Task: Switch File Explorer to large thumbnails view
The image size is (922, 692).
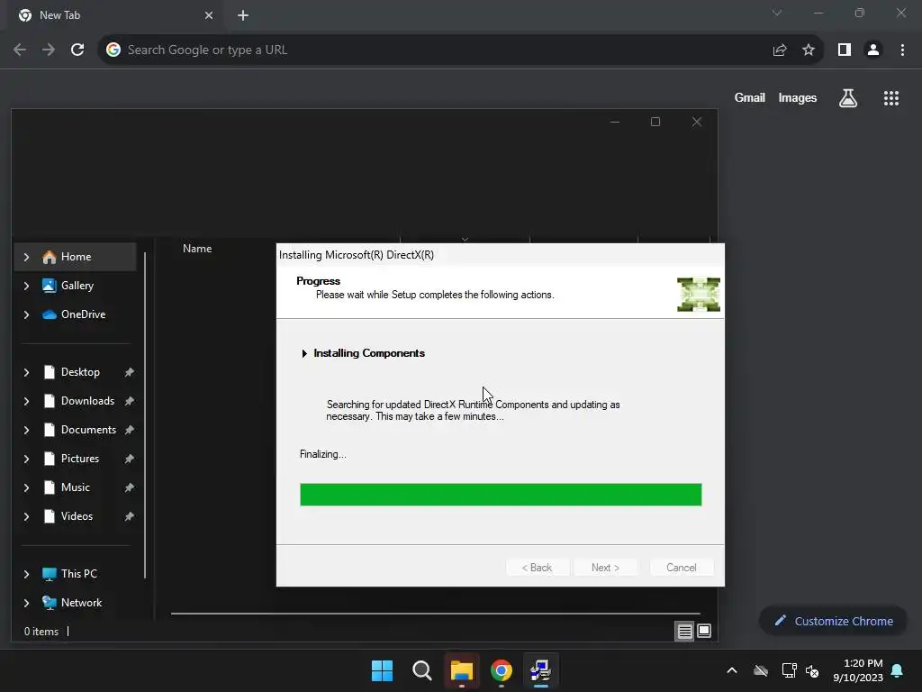Action: pos(704,632)
